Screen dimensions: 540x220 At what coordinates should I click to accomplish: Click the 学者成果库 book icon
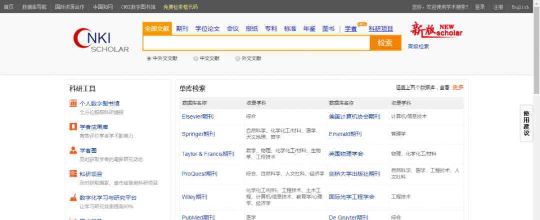[73, 127]
